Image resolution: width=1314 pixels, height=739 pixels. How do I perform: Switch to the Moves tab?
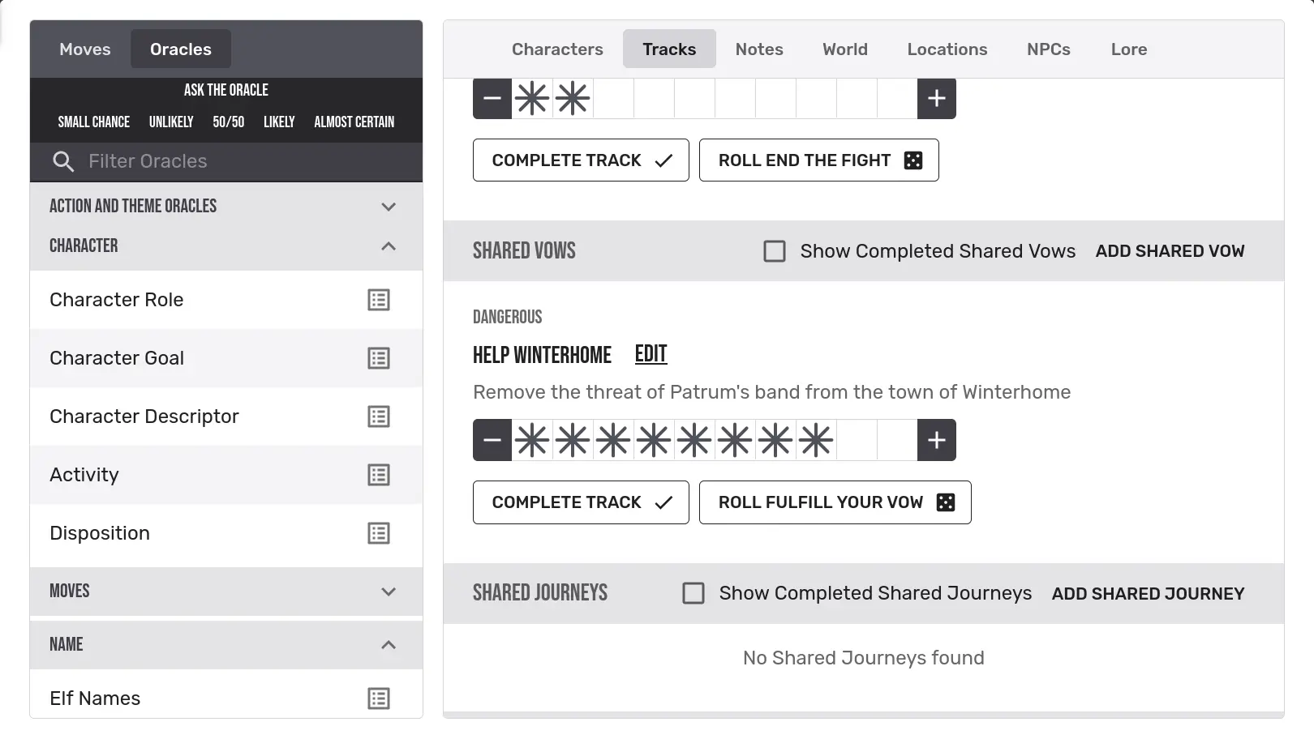(x=84, y=49)
